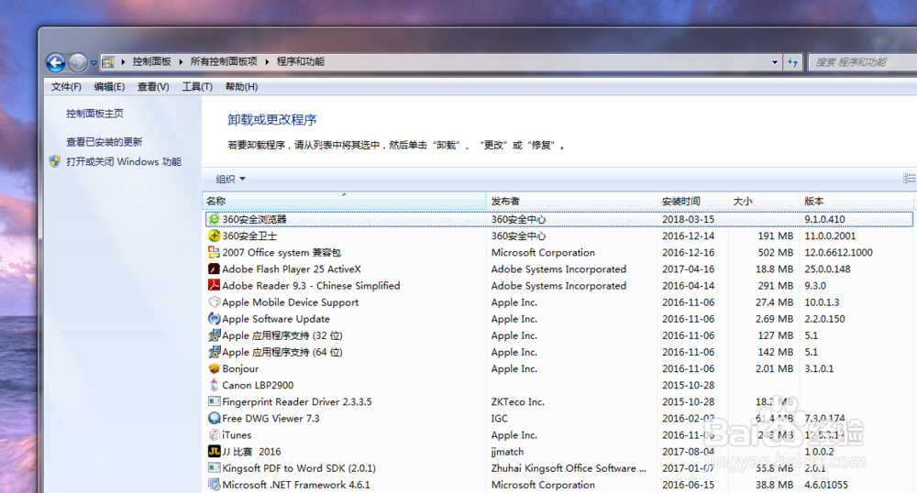This screenshot has width=917, height=493.
Task: Select 控制面板 breadcrumb in address bar
Action: pos(151,61)
